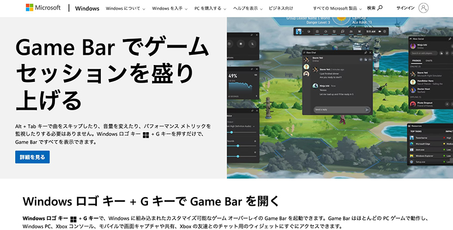Viewport: 453px width, 230px height.
Task: Close the 49% performance widget
Action: click(x=257, y=69)
